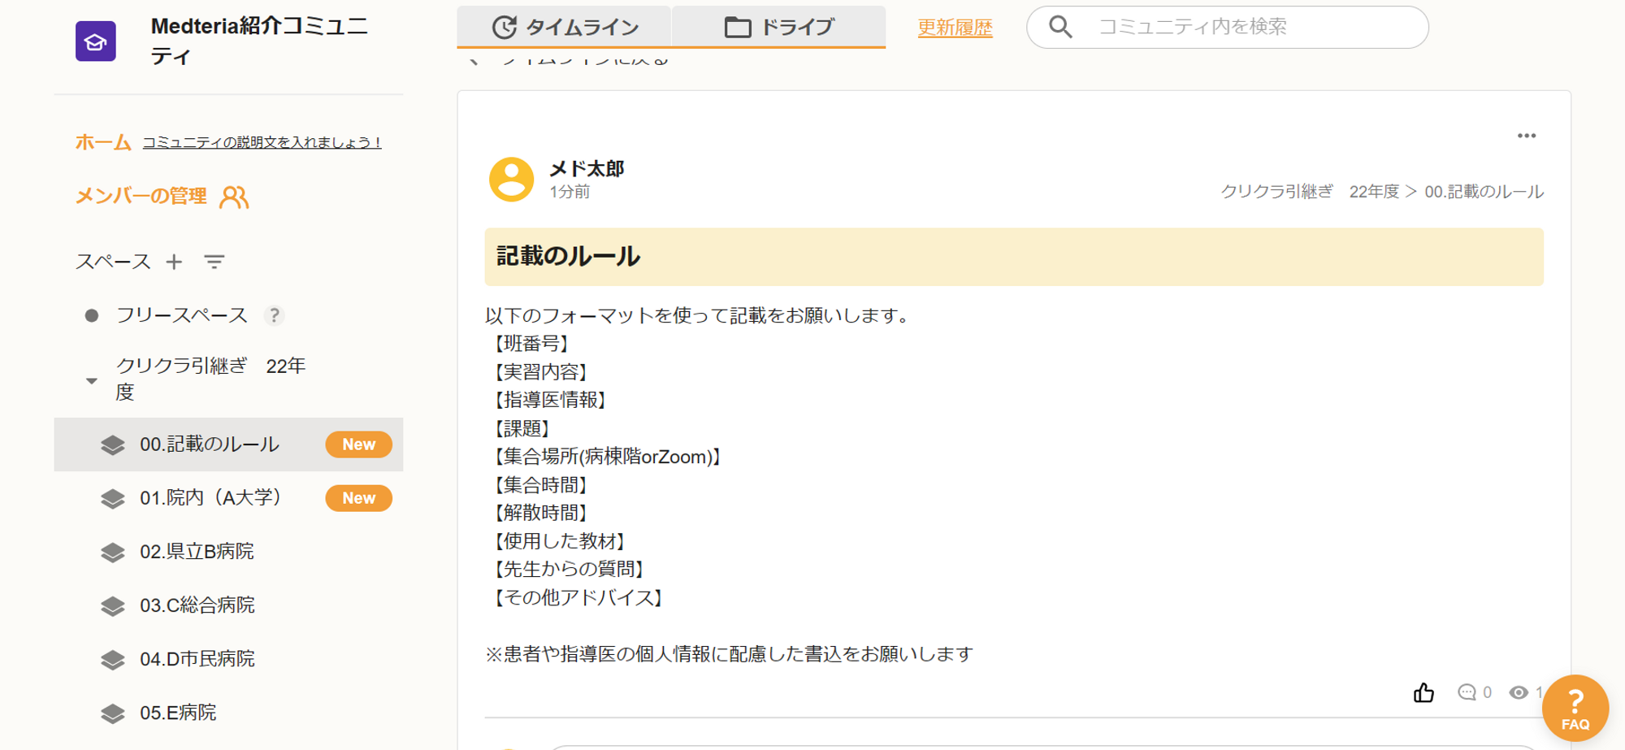Collapse the クリクラ引継ぎ 22年度 group arrow

tap(92, 380)
